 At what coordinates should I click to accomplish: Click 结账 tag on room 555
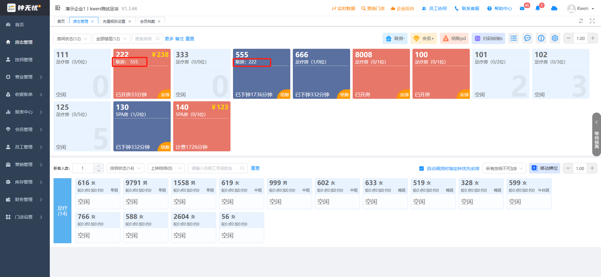(285, 95)
